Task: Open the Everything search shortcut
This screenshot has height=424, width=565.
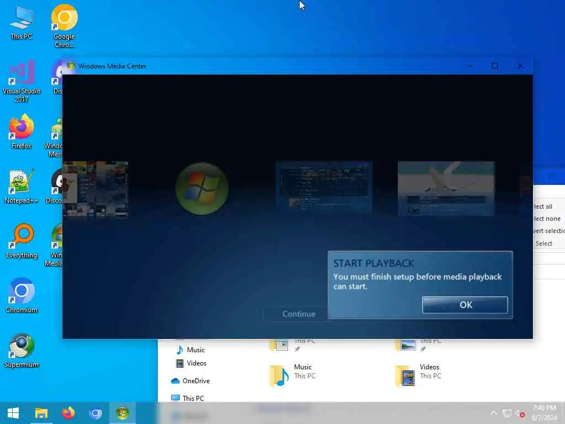Action: [x=22, y=241]
